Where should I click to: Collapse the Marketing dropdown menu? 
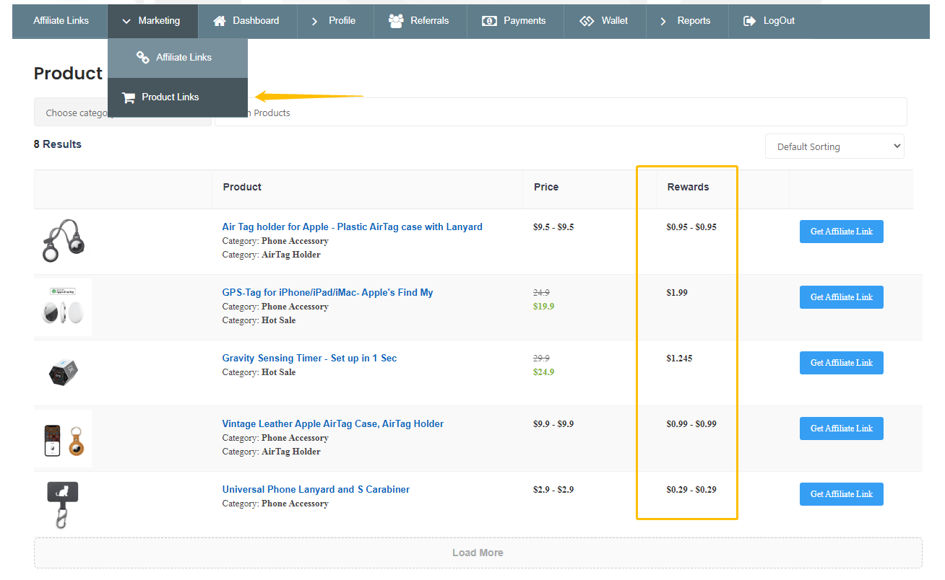click(152, 21)
